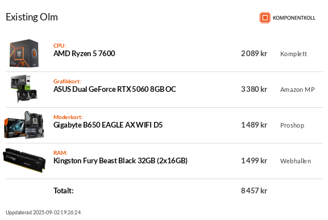
Task: Click the Komplett store name
Action: 293,54
